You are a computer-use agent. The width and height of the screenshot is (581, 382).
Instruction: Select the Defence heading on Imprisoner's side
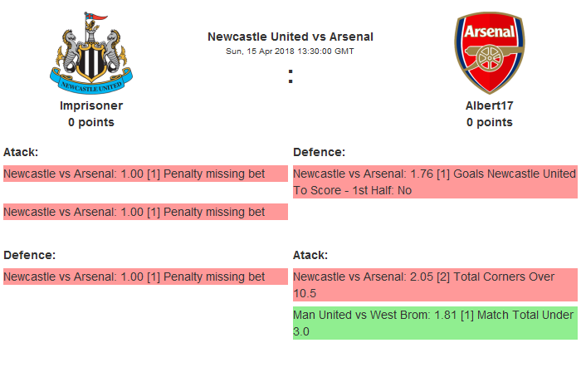29,255
